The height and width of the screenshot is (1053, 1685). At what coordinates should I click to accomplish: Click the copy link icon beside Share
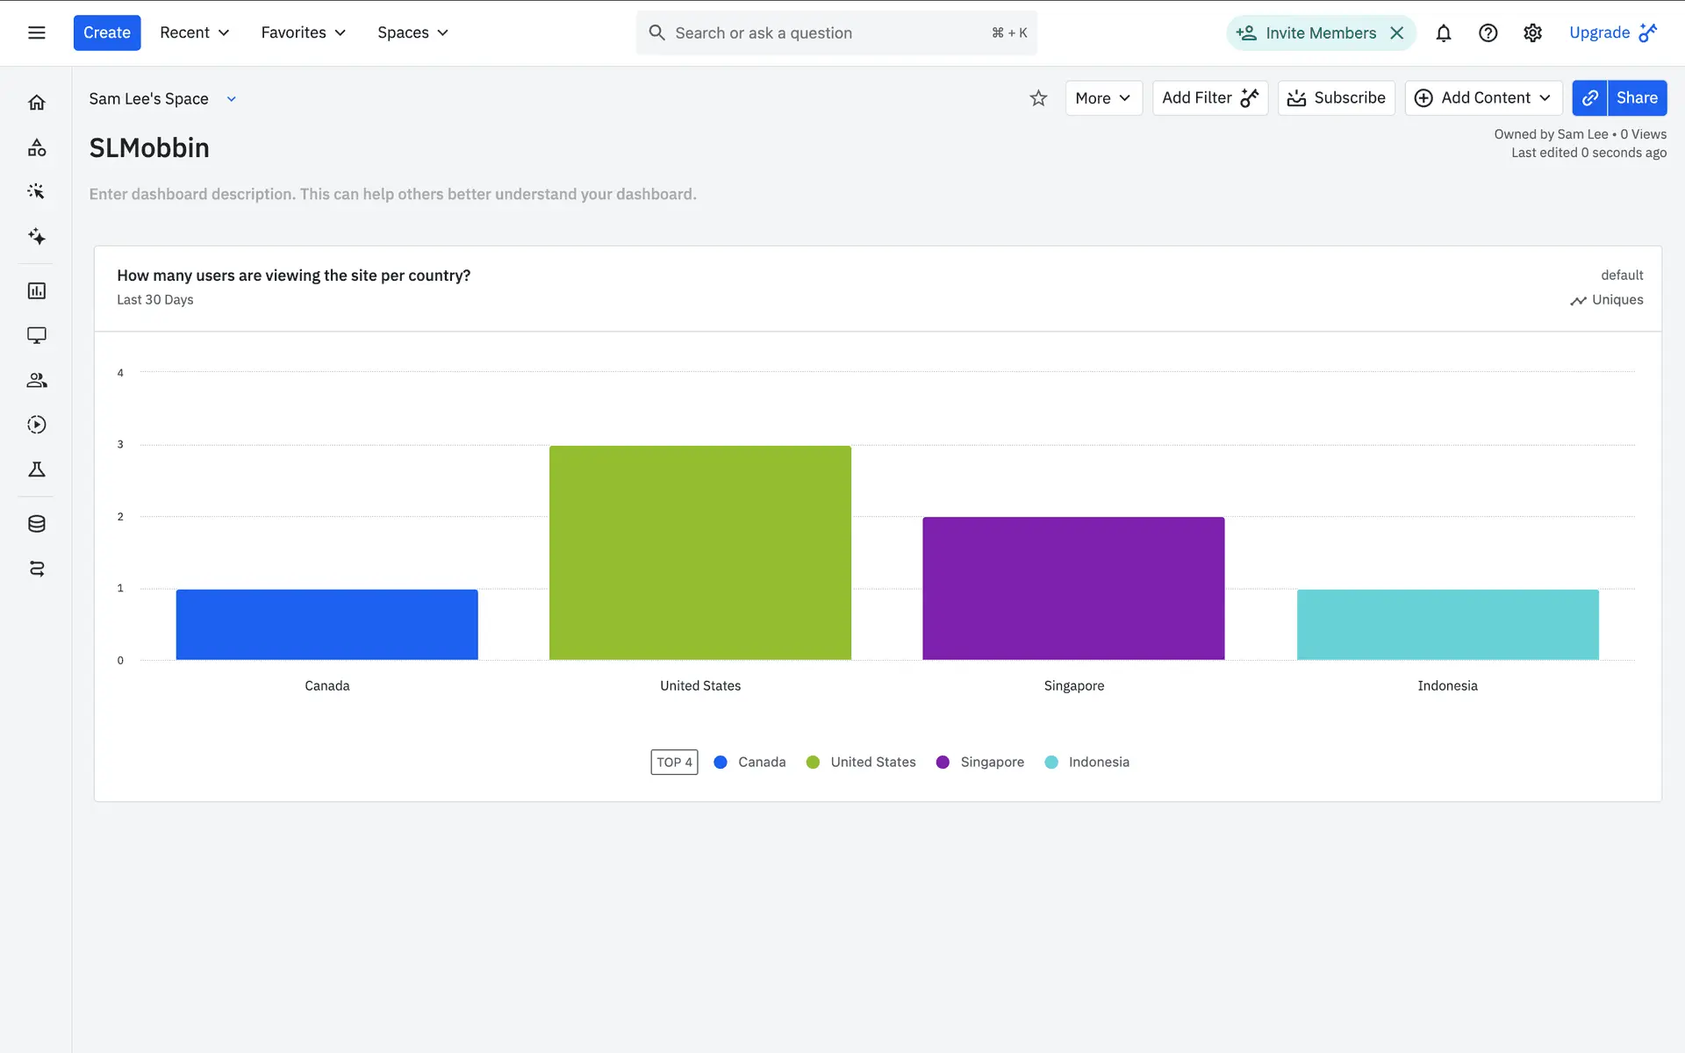(1589, 98)
